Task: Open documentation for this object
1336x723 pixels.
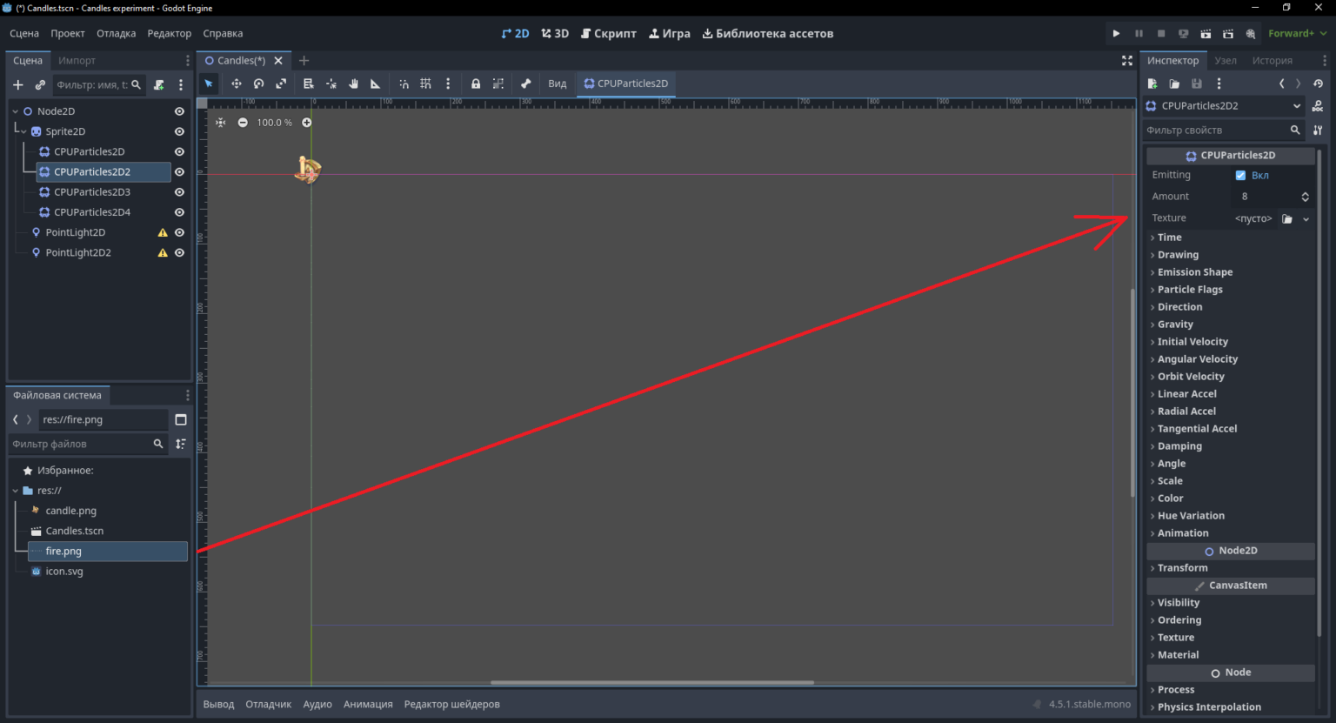Action: click(x=1318, y=106)
